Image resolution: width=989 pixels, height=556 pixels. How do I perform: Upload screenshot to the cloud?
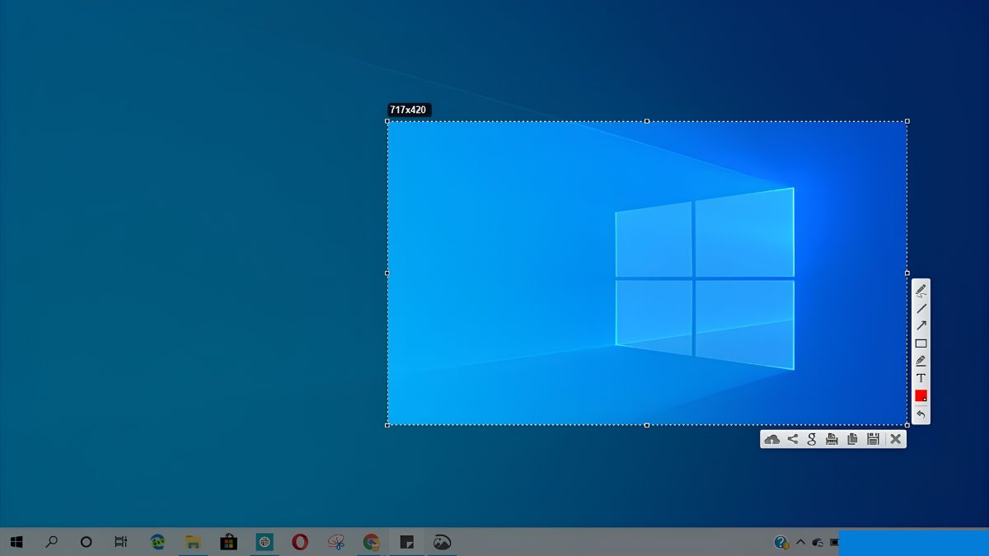click(x=771, y=439)
